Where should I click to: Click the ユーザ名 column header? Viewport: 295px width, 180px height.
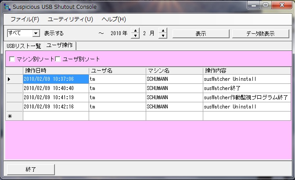117,71
